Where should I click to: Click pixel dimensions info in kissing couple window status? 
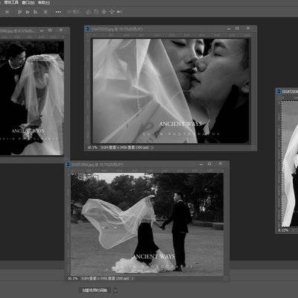coord(125,148)
